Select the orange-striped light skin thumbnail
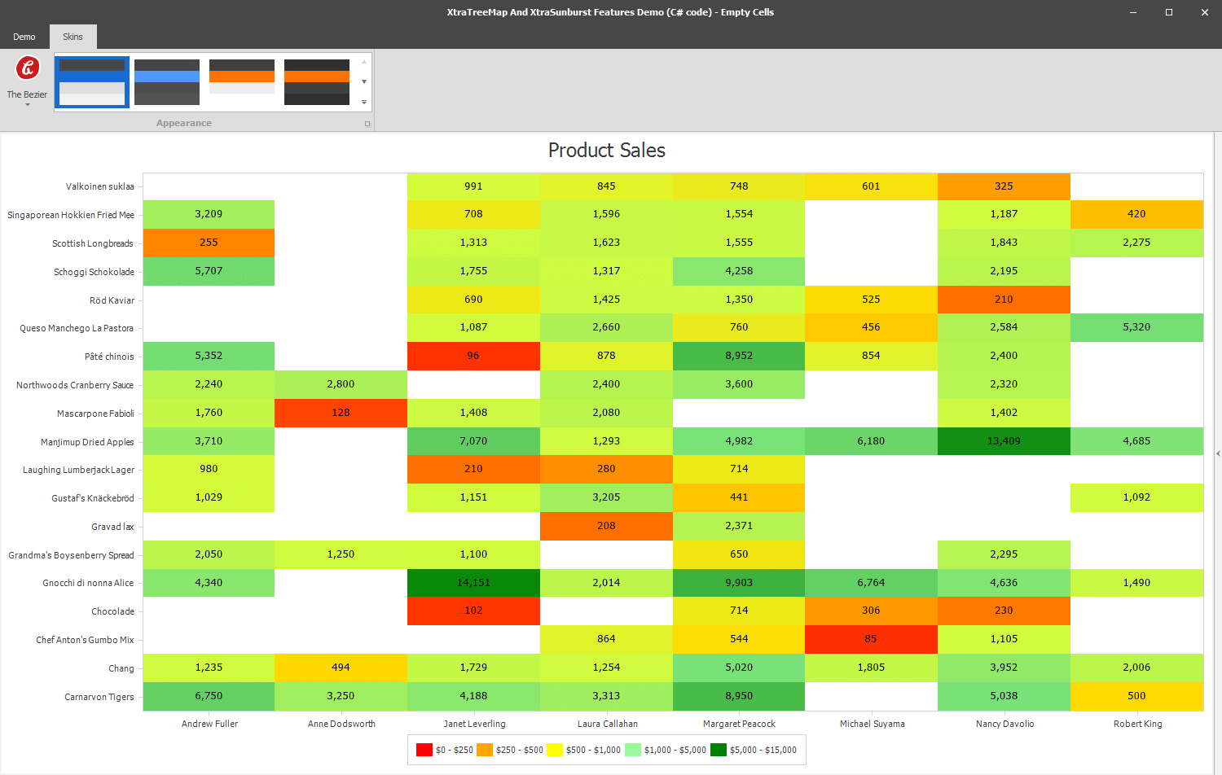This screenshot has height=775, width=1222. click(x=242, y=81)
